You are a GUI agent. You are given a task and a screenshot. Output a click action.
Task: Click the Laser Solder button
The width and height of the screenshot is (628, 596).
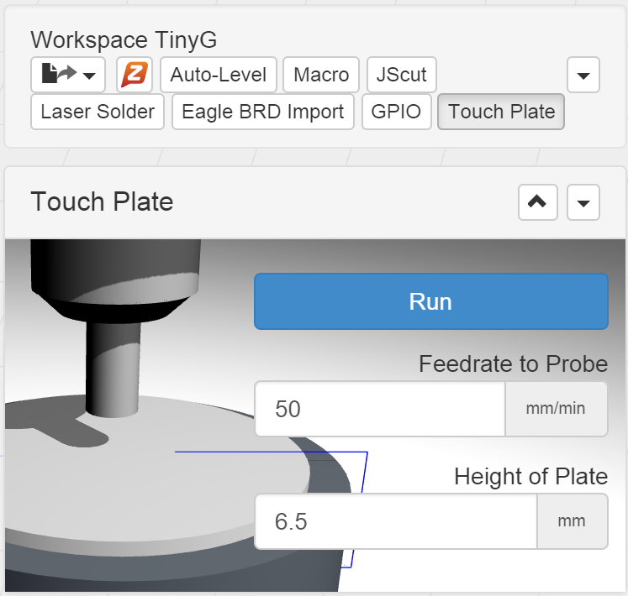coord(98,112)
